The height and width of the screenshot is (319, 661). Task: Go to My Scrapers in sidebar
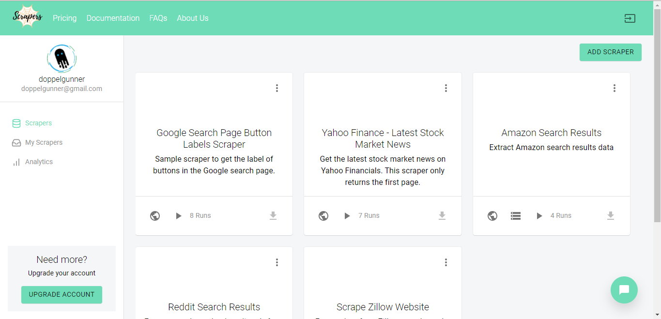pos(44,142)
